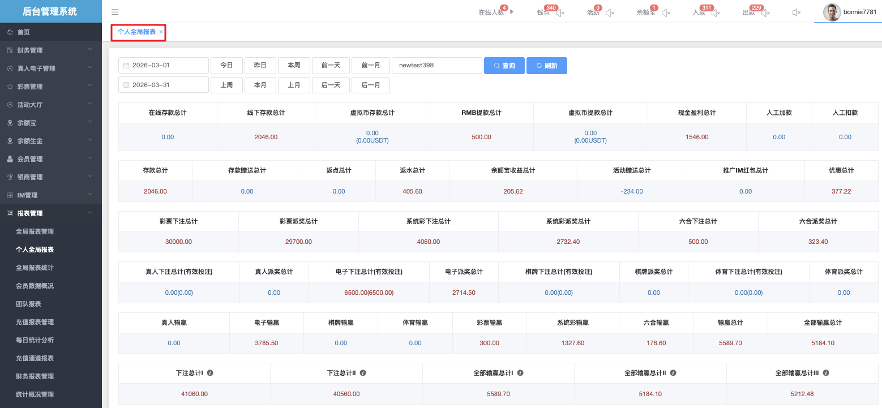Image resolution: width=882 pixels, height=408 pixels.
Task: Click the play arrow next to 在线人数
Action: coord(512,12)
